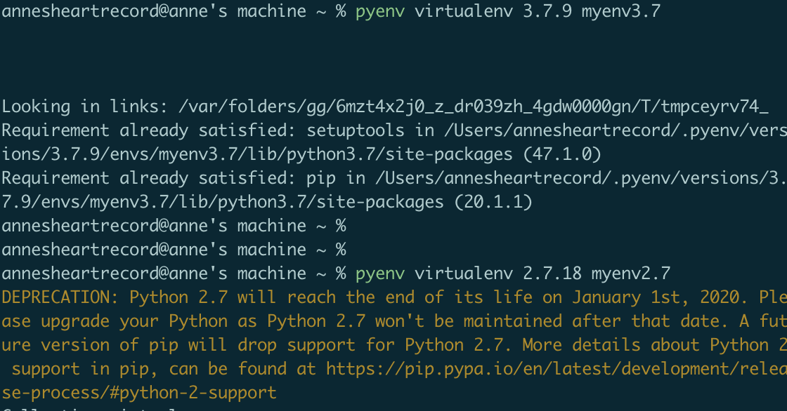
Task: Click the second empty prompt line
Action: coord(174,250)
